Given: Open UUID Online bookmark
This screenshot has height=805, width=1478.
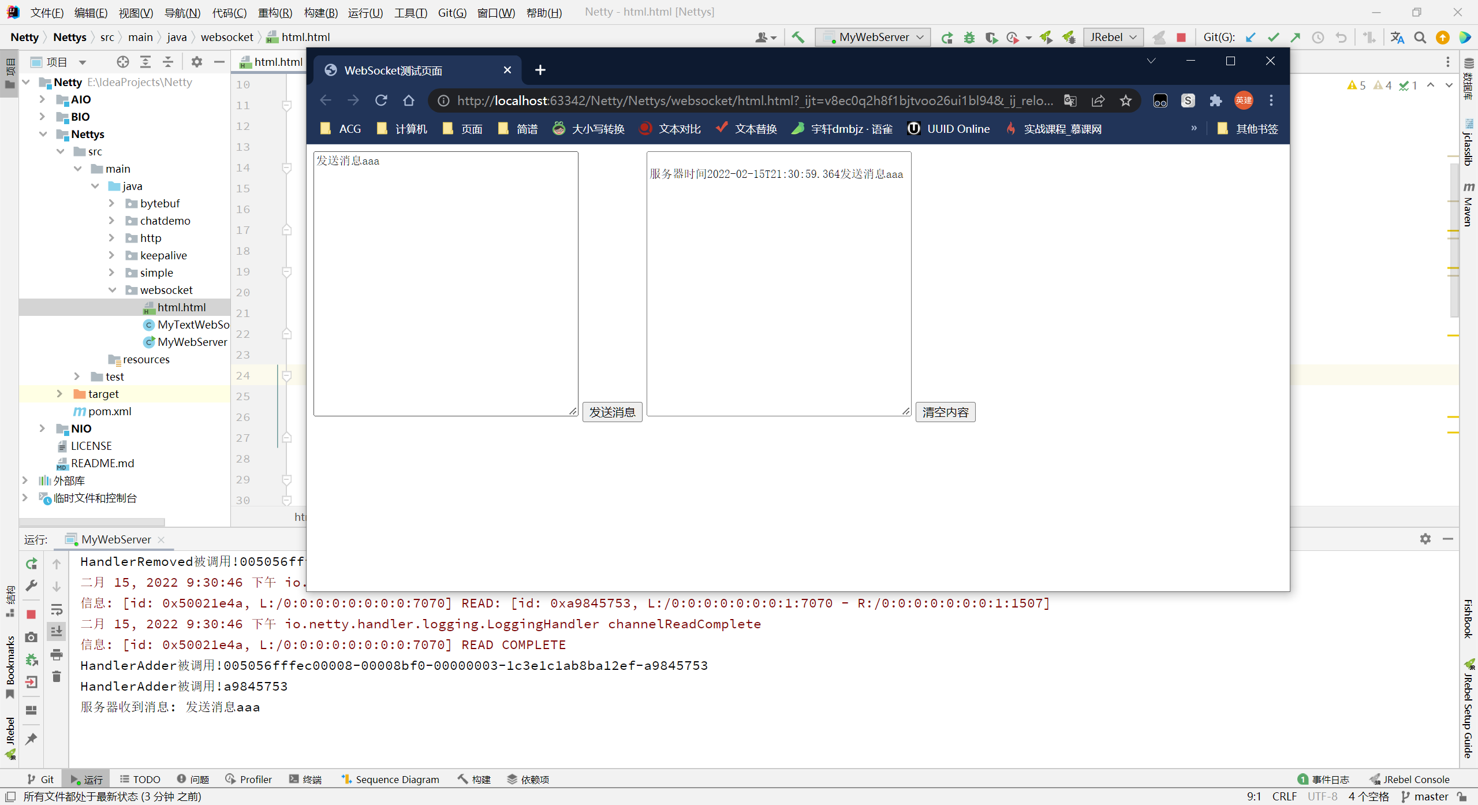Looking at the screenshot, I should [948, 129].
